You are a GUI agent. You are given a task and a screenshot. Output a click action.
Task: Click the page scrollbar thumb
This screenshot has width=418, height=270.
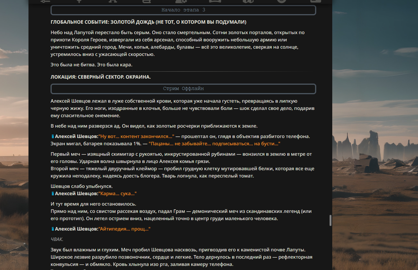click(330, 220)
